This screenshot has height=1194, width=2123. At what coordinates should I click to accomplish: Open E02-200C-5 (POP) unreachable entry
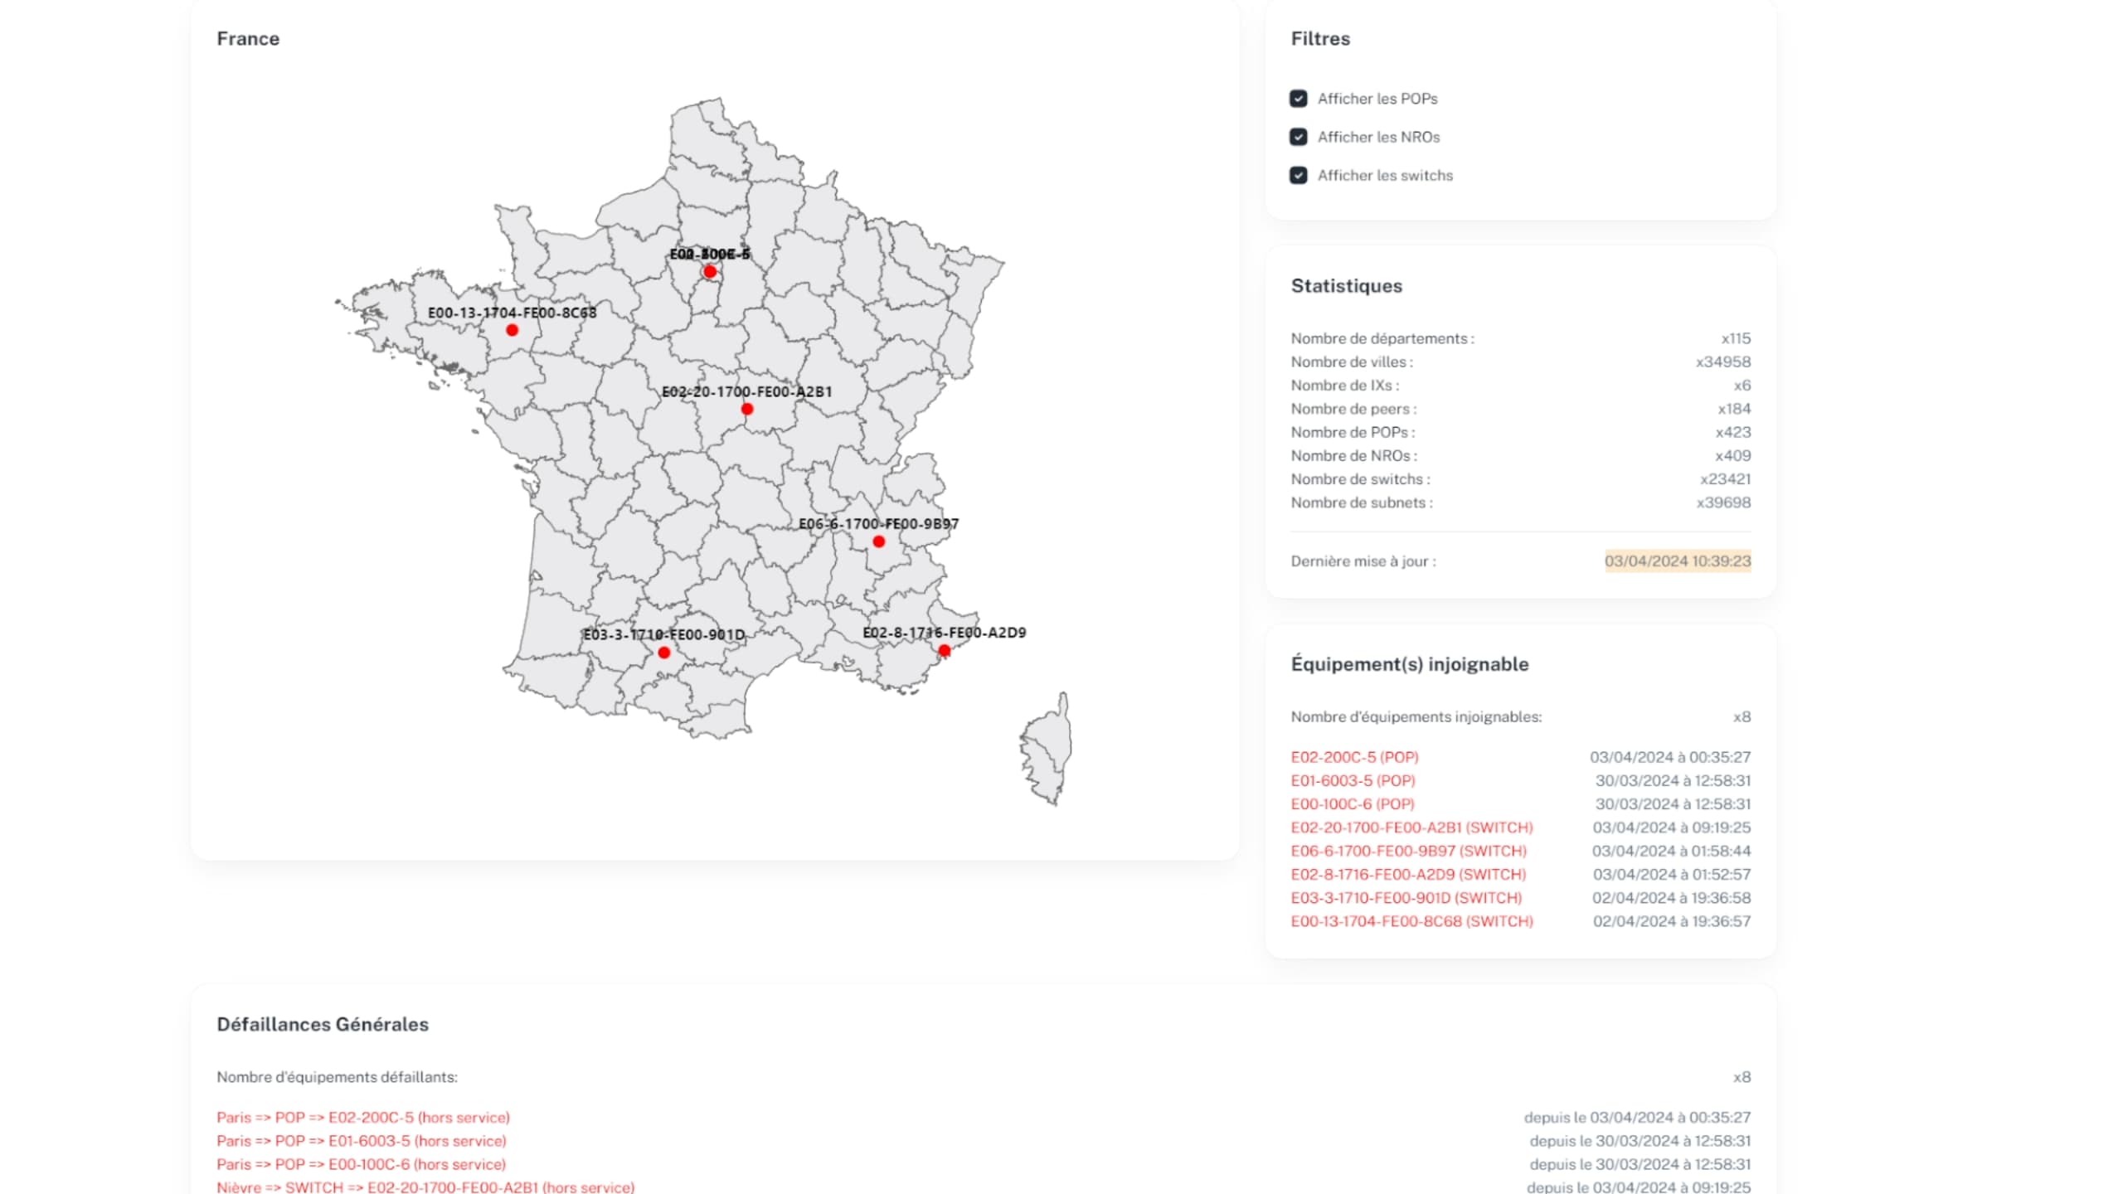pos(1354,757)
